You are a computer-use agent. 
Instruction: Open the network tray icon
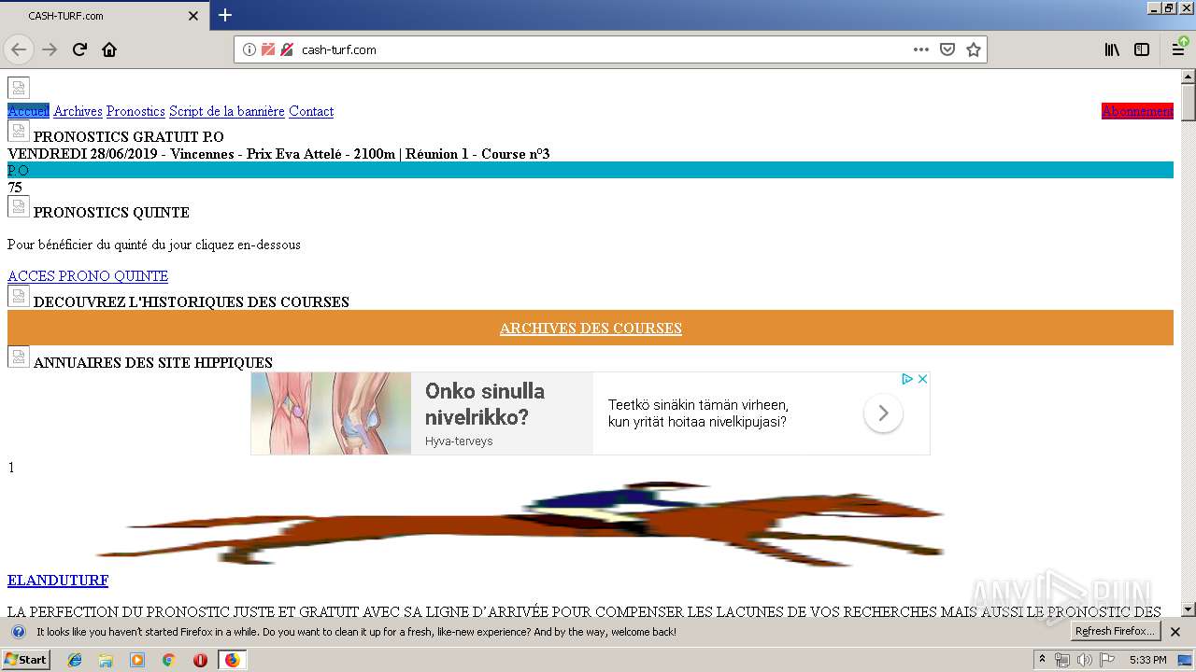tap(1063, 660)
